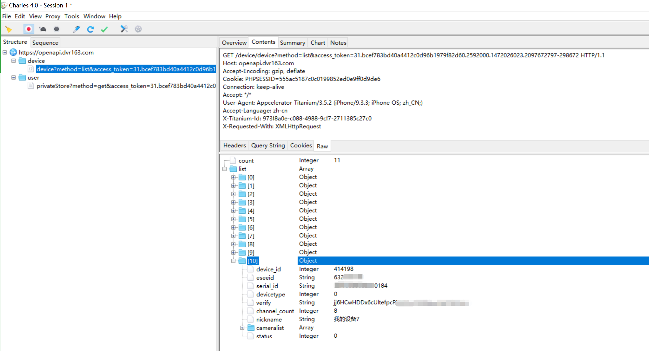Click the Validate green checkmark icon
The height and width of the screenshot is (351, 649).
pyautogui.click(x=104, y=29)
